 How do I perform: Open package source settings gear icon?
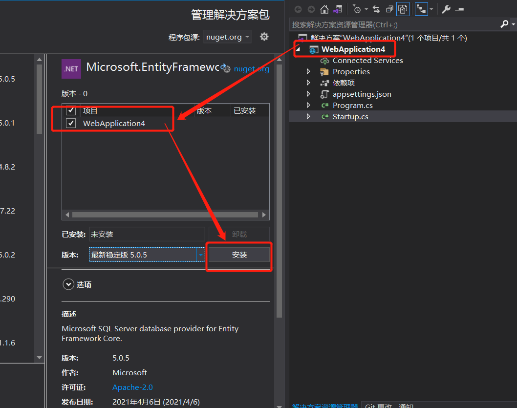tap(264, 37)
